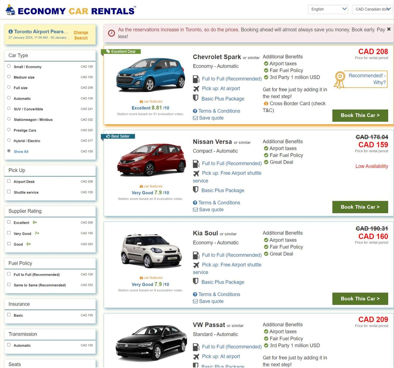Click Kia Soul 'Full to Full (Recommended)' link
This screenshot has width=394, height=368.
point(232,255)
